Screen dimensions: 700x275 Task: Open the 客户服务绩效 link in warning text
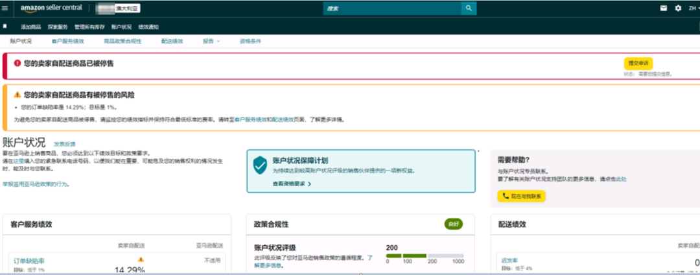pos(251,119)
